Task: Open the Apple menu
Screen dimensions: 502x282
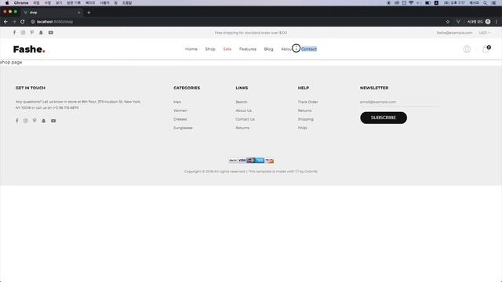Action: (x=7, y=3)
